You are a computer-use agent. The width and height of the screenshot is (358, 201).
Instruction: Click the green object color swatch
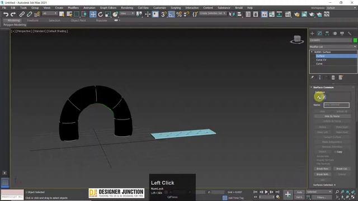[x=355, y=40]
